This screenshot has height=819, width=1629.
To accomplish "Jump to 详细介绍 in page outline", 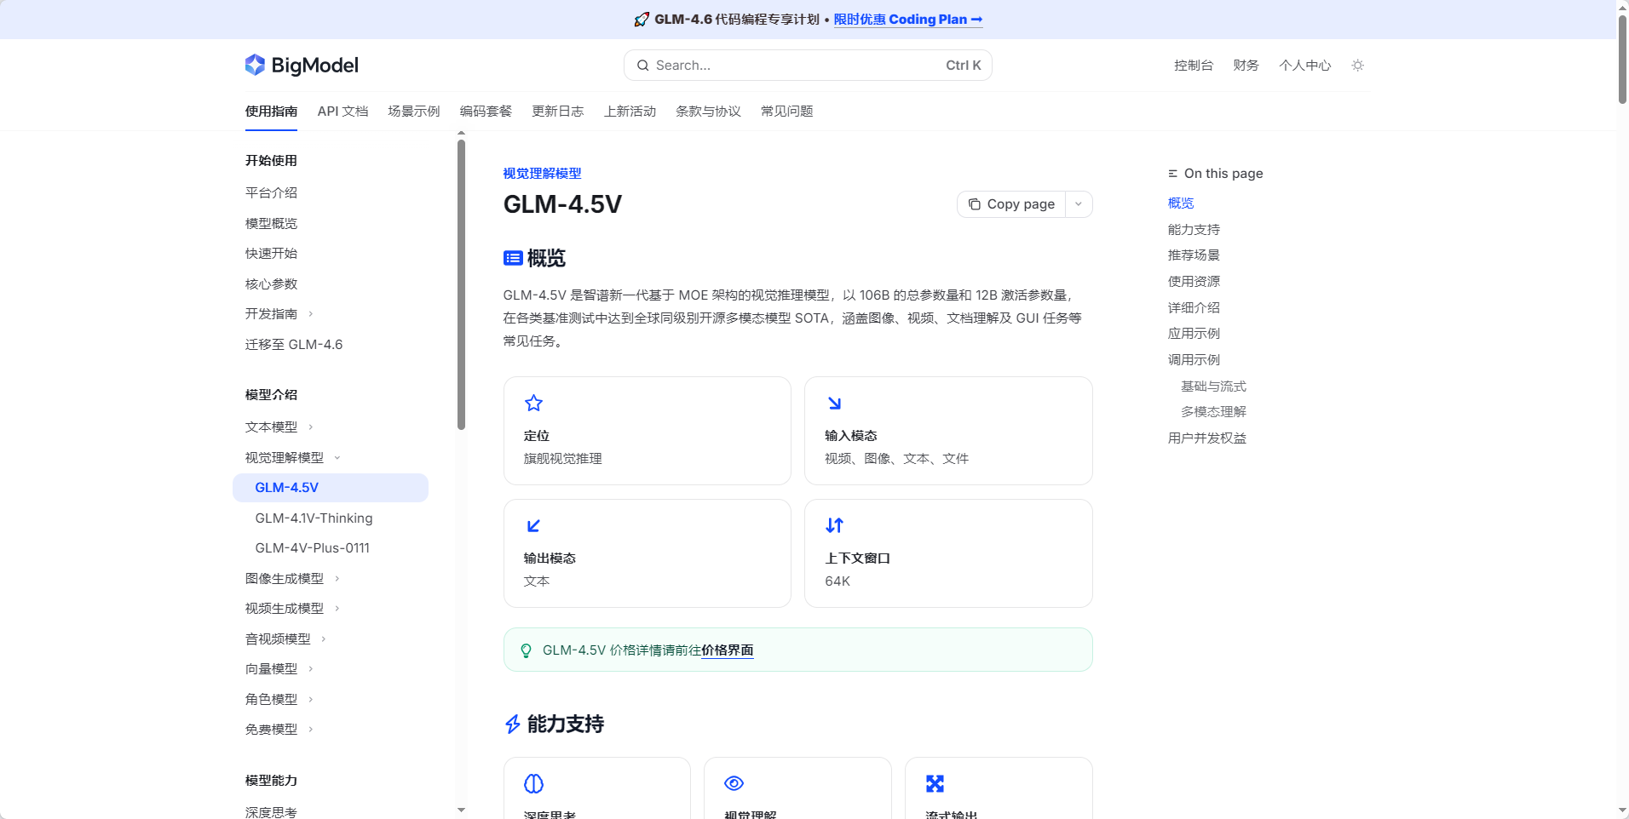I will (1194, 308).
